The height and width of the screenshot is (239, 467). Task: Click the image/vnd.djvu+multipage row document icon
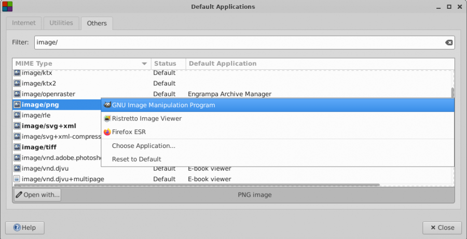(x=17, y=180)
